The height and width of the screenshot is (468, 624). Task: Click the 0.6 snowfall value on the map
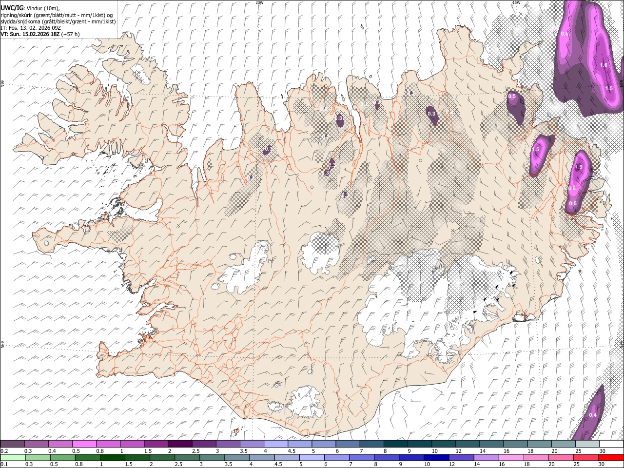point(572,188)
